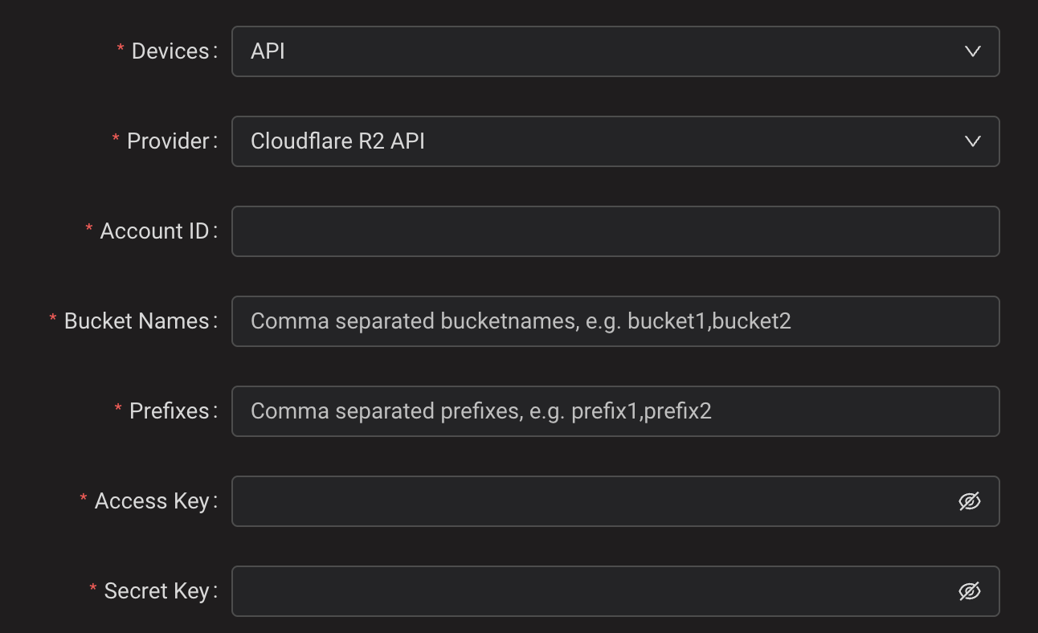Open the Devices combo box showing API
The image size is (1038, 633).
pos(595,51)
